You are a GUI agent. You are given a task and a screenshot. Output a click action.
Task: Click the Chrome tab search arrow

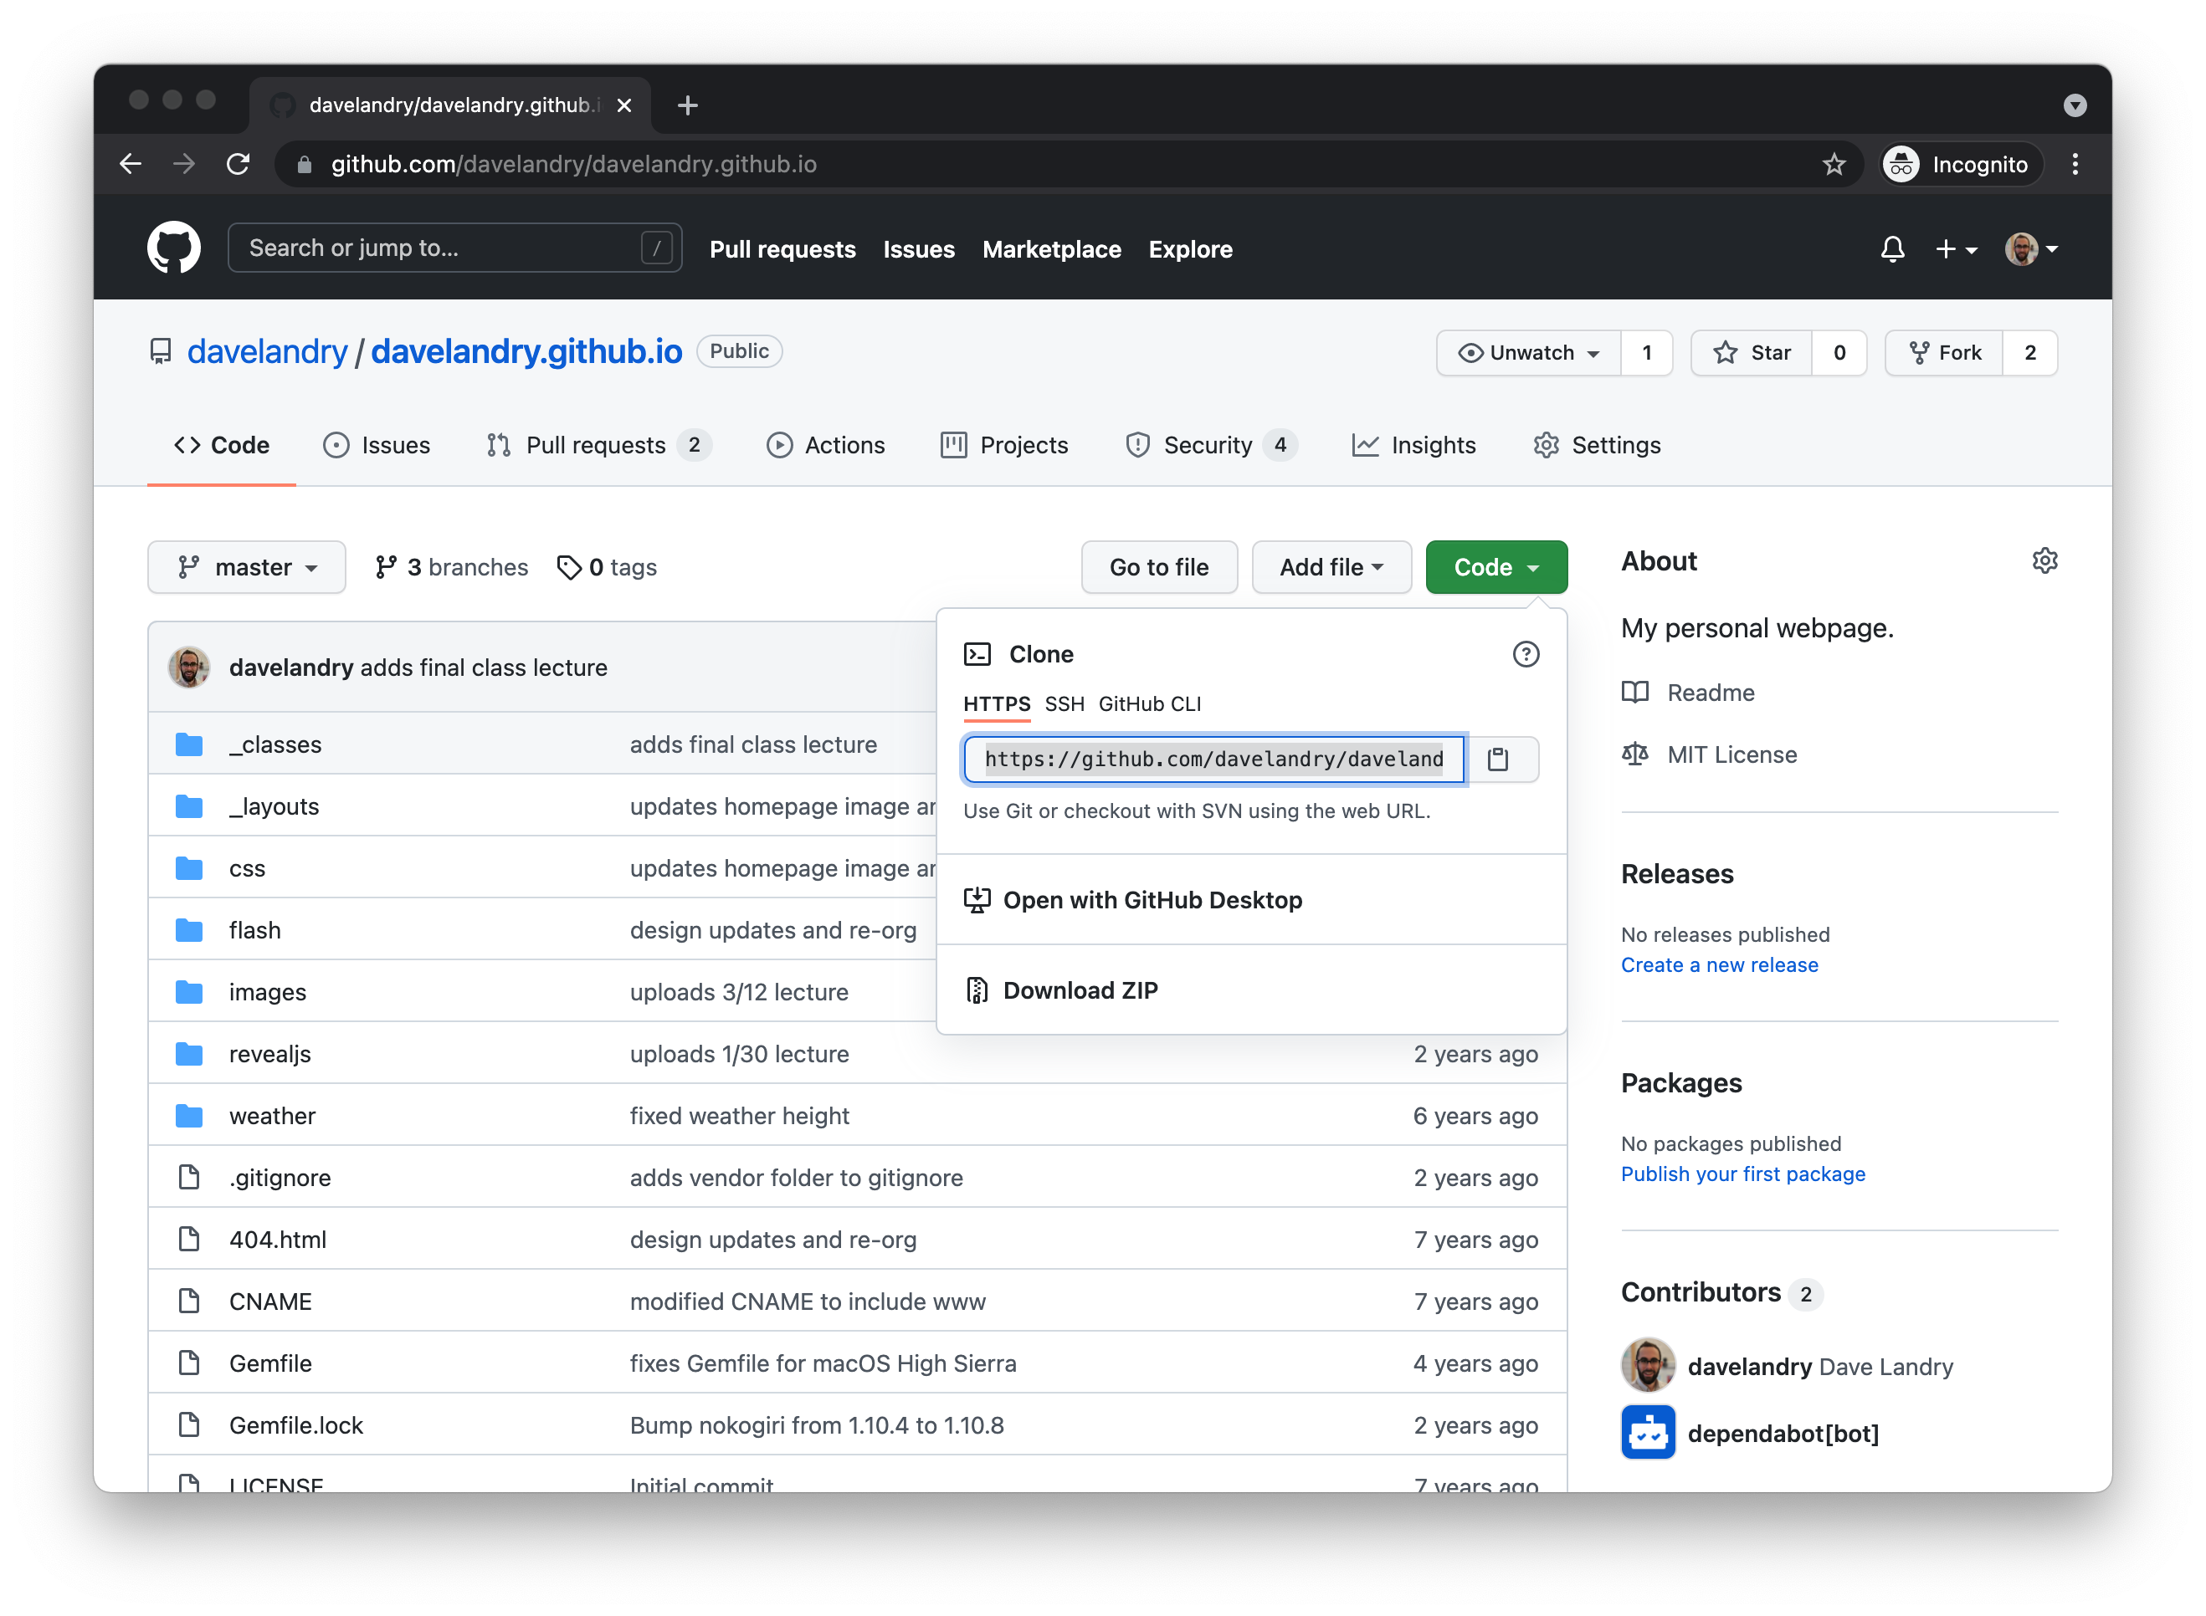2075,105
